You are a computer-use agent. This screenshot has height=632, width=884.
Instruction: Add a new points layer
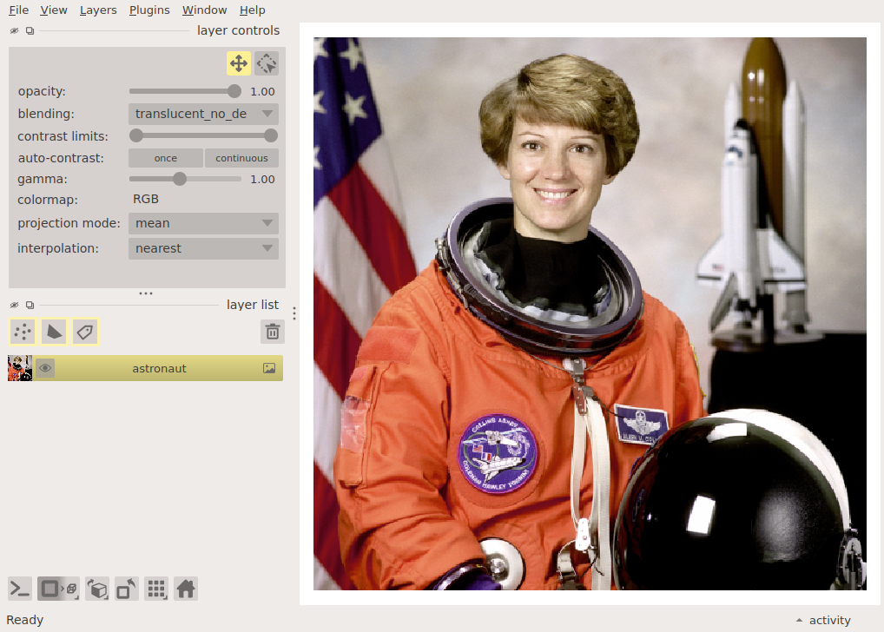coord(23,332)
